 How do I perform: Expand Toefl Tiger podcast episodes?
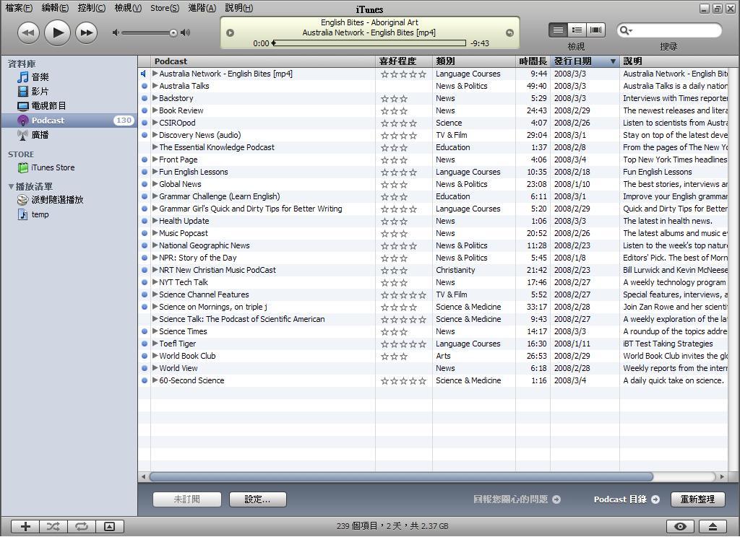click(155, 344)
